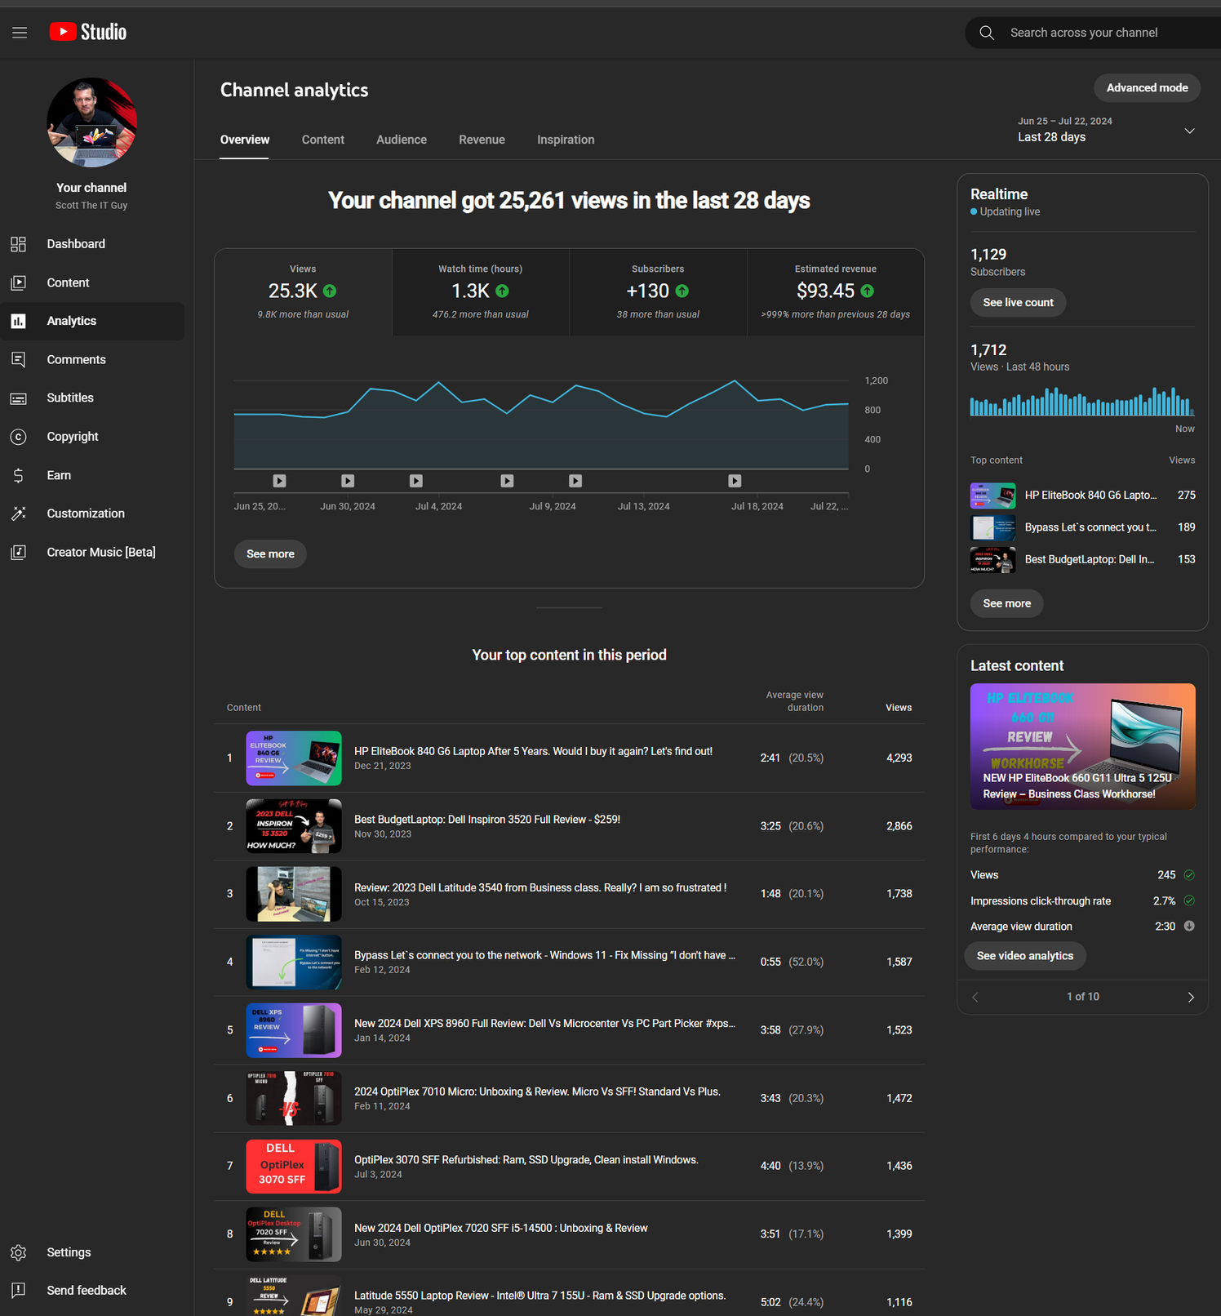Click See video analytics button
The height and width of the screenshot is (1316, 1221).
(1025, 956)
